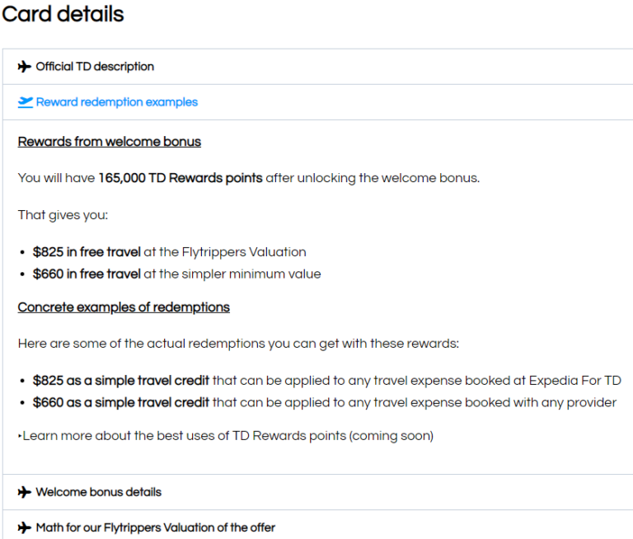The height and width of the screenshot is (539, 633).
Task: Click the small arrow before Learn more
Action: coord(20,436)
